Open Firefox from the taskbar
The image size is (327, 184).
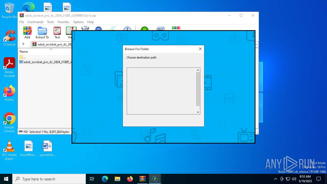(130, 179)
